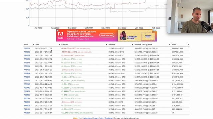Viewport: 213px width, 119px height.
Task: Sort table by Time column arrows
Action: pyautogui.click(x=59, y=45)
